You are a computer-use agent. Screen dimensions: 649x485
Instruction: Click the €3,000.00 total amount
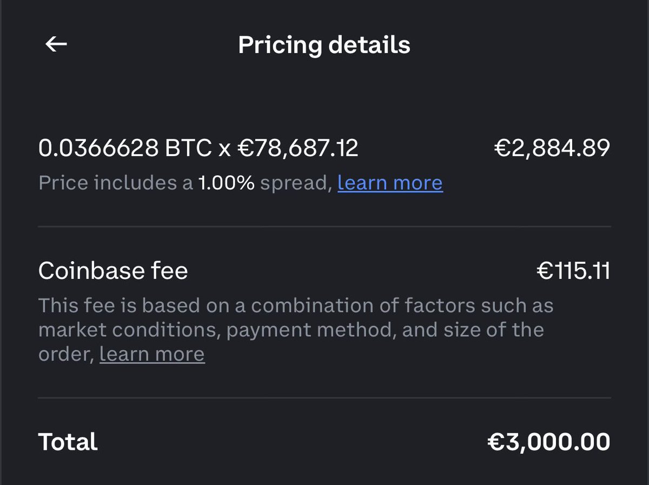pyautogui.click(x=548, y=442)
